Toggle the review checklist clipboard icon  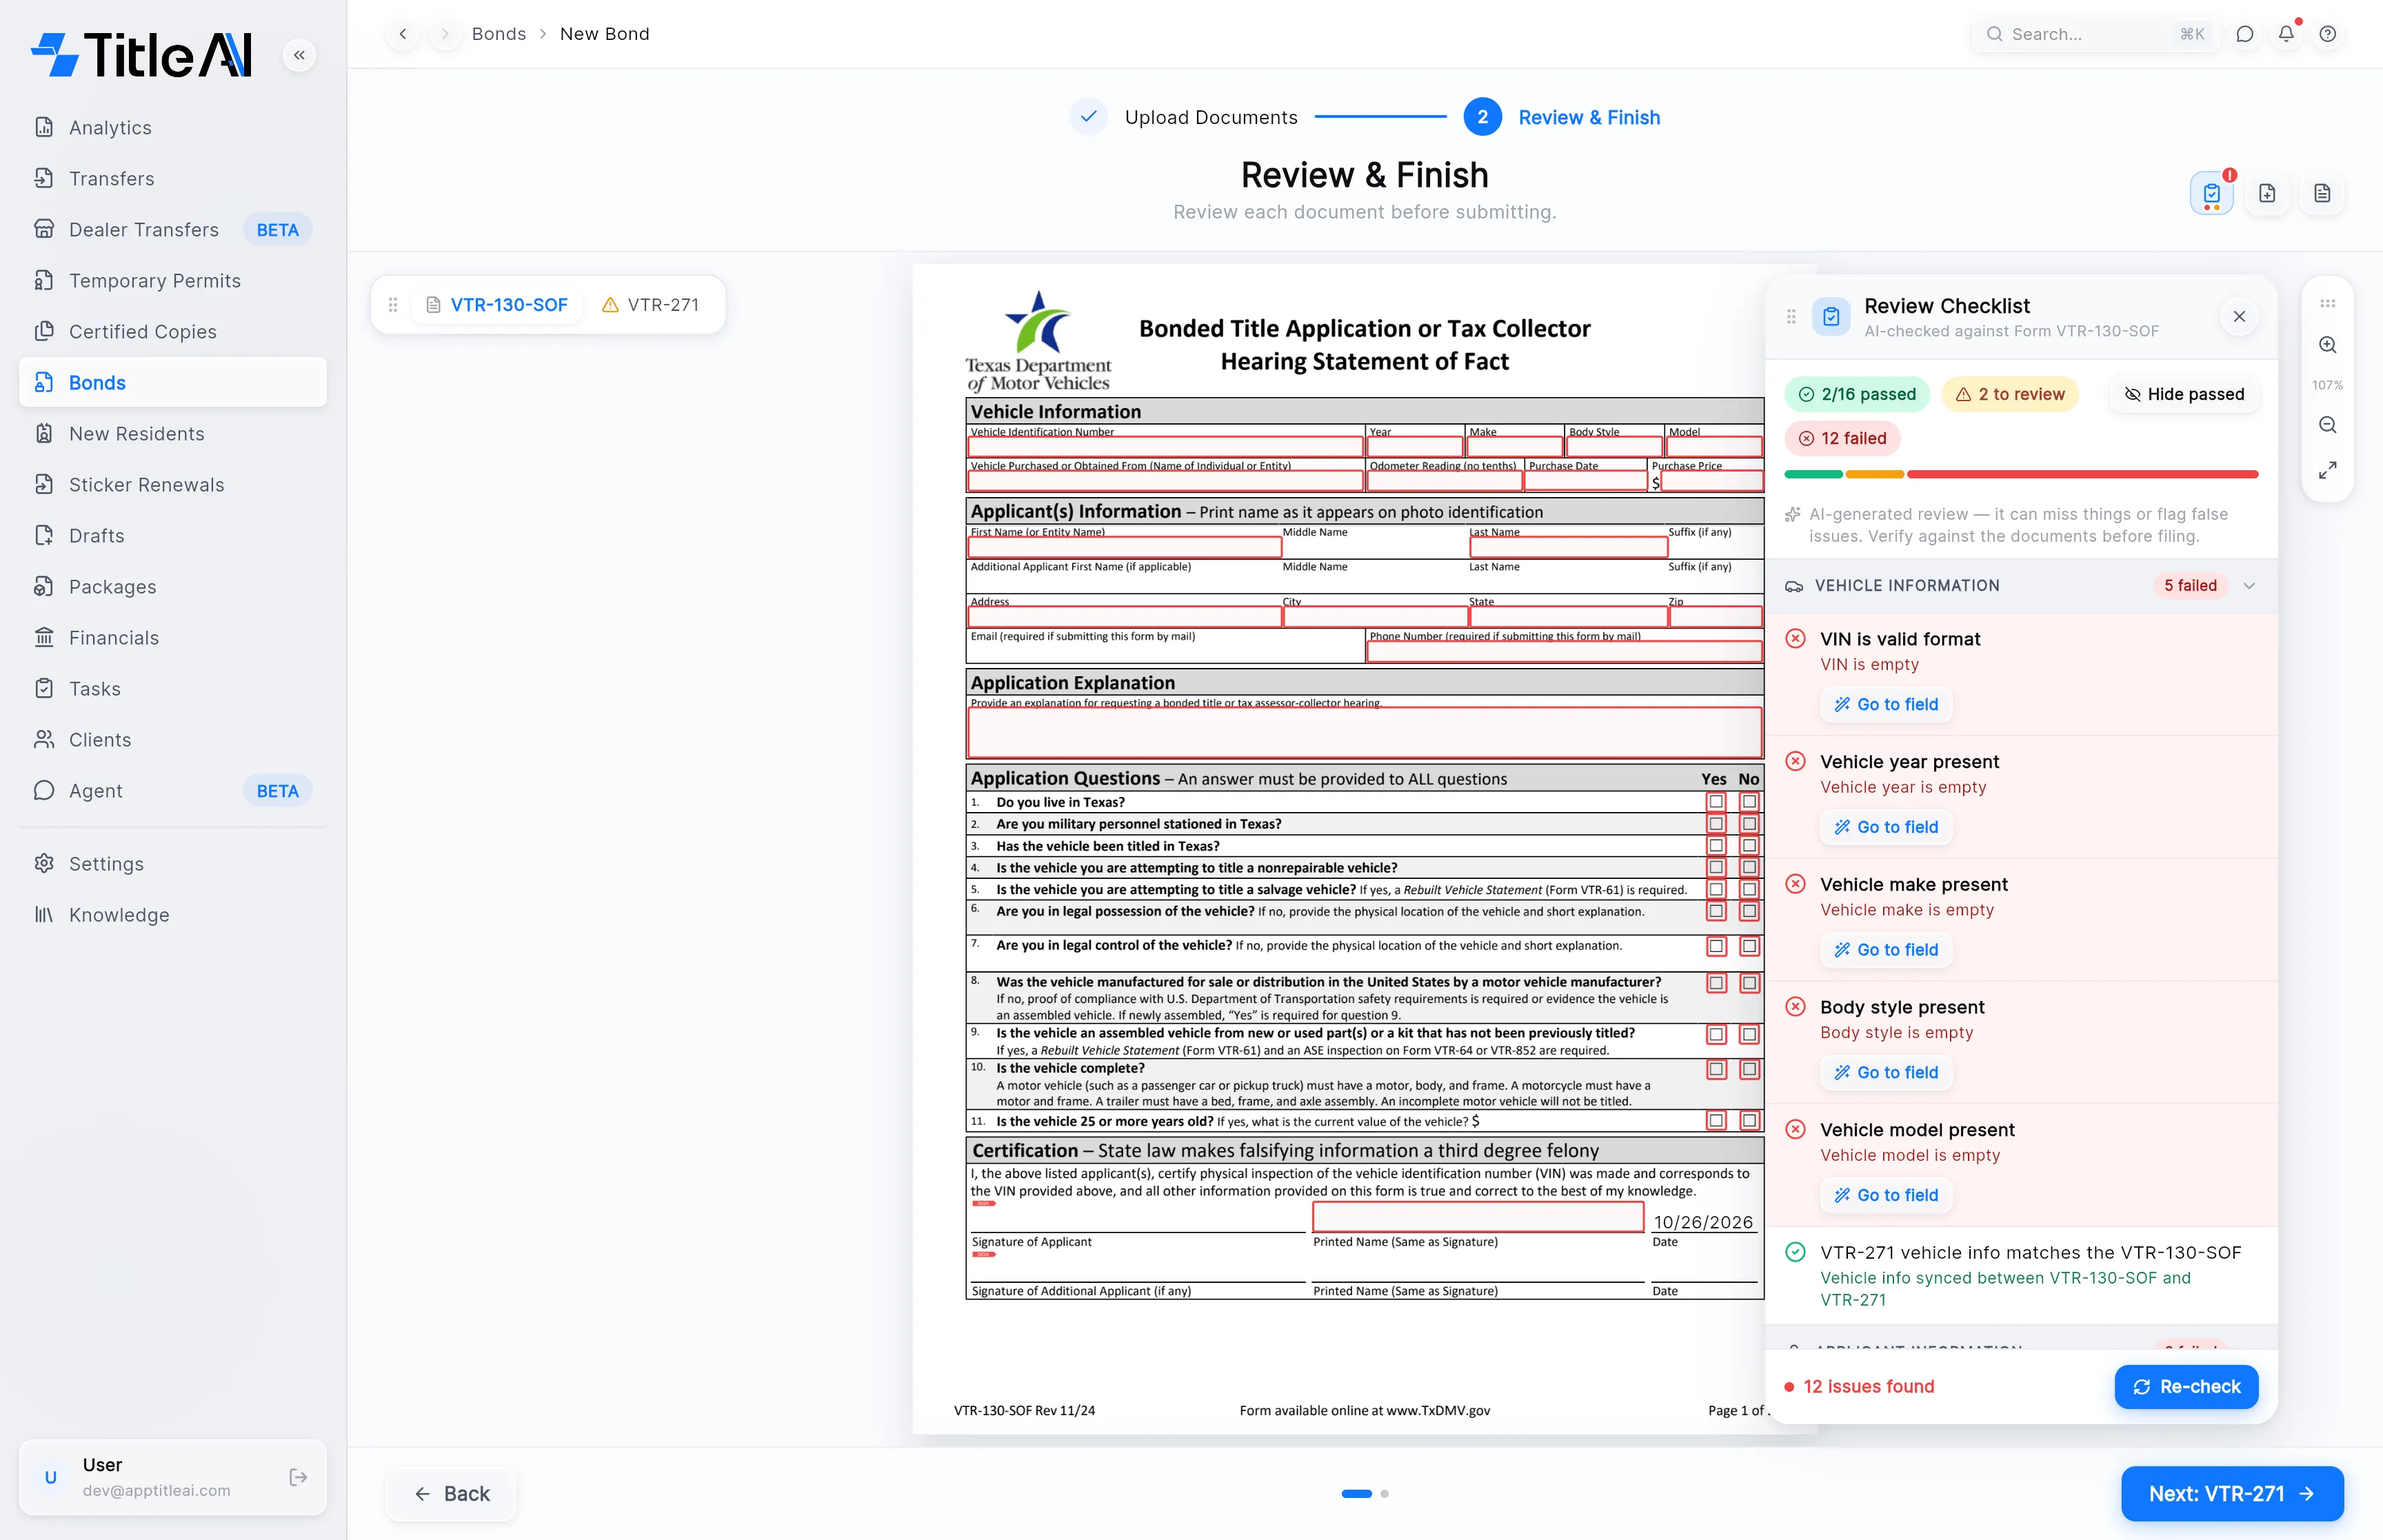coord(2212,193)
